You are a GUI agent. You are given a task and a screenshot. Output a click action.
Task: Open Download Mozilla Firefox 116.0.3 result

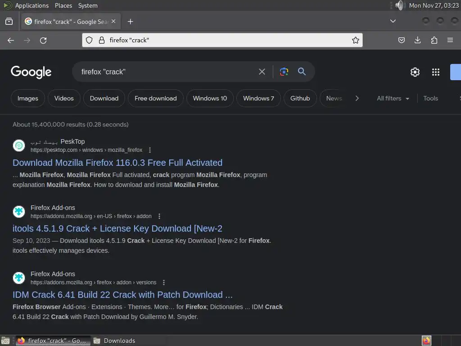pos(118,163)
